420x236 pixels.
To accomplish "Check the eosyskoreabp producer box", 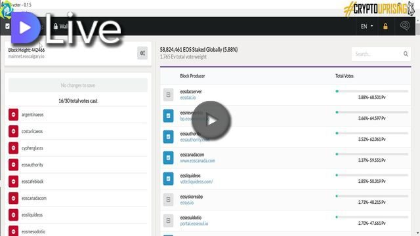I will [x=168, y=199].
